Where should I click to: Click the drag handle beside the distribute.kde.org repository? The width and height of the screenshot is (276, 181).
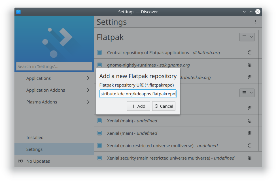pos(250,77)
